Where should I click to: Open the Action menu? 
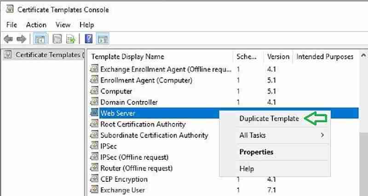pyautogui.click(x=36, y=25)
